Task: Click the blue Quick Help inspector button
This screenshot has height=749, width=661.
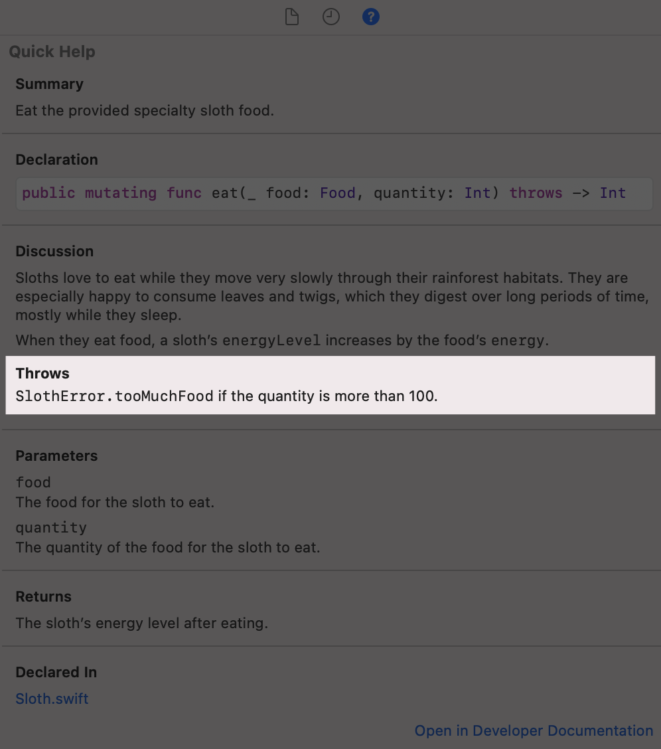Action: point(371,17)
